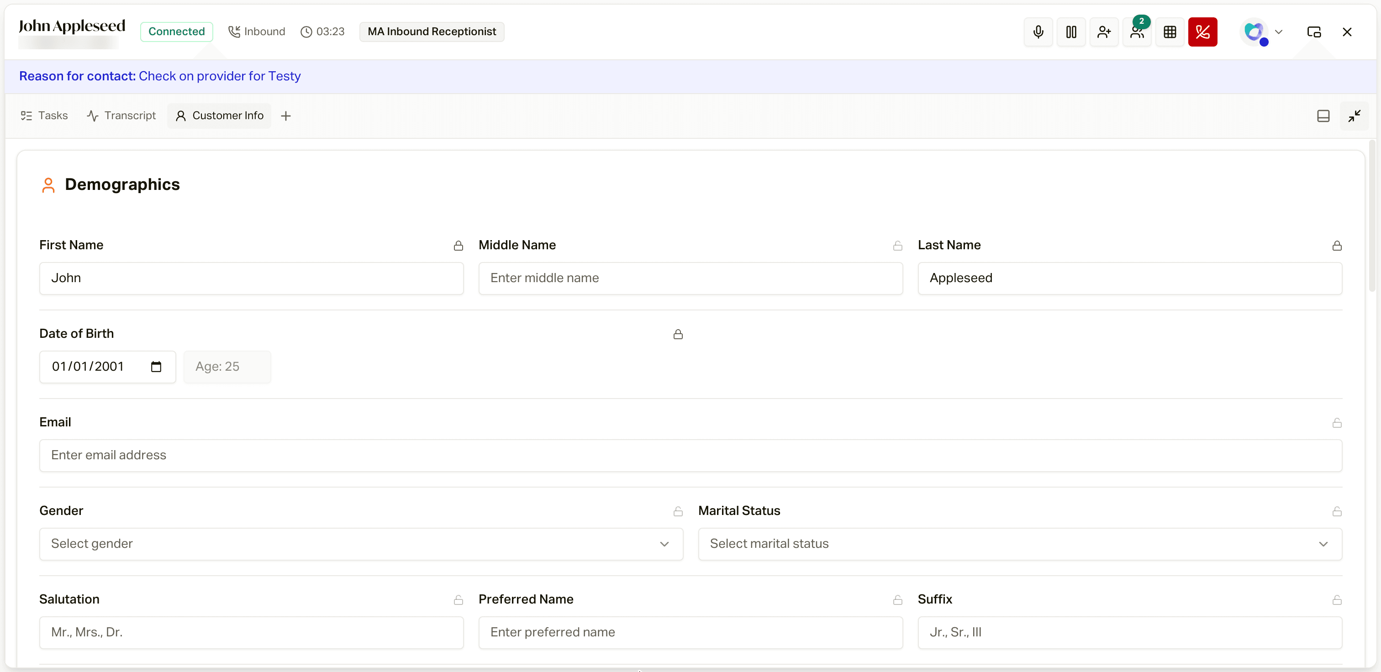
Task: Click the Salutation input field
Action: click(252, 632)
